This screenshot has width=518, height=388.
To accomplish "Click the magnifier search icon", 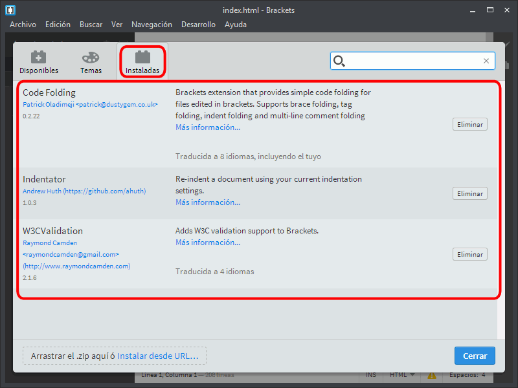I will [339, 61].
